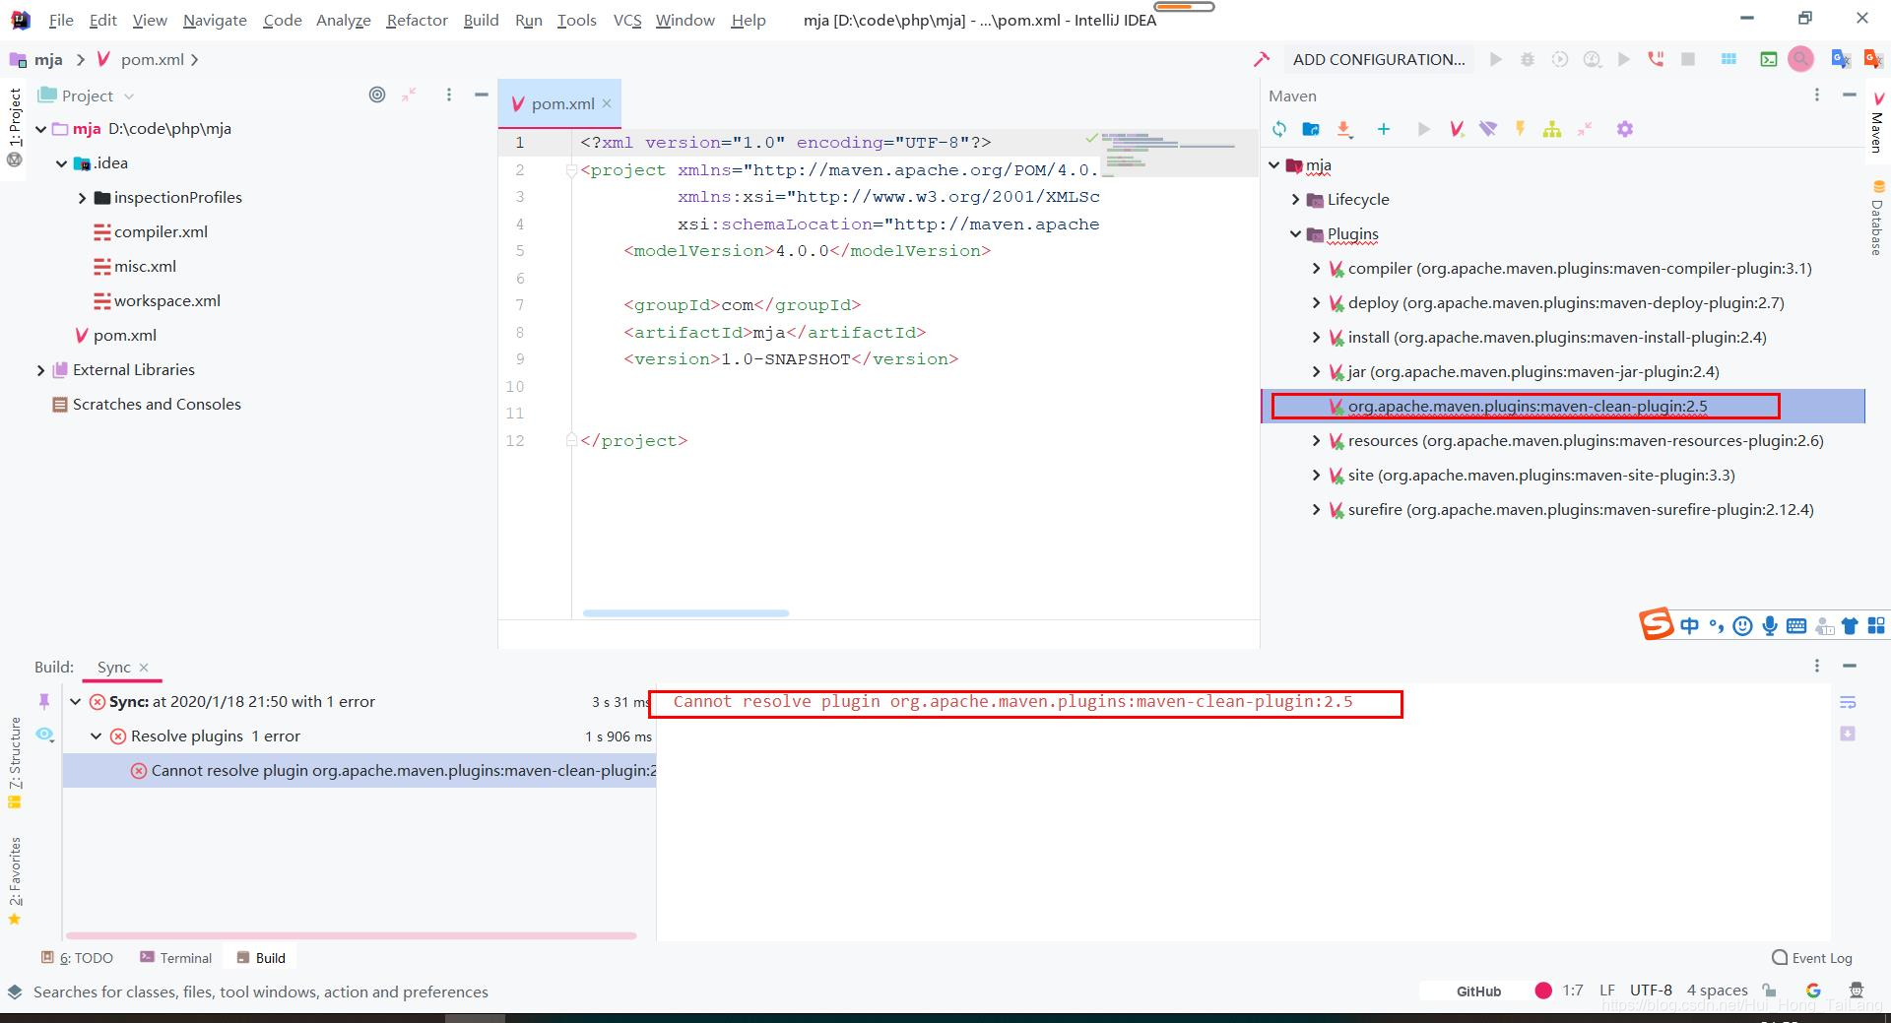Open the Terminal tool window
The height and width of the screenshot is (1023, 1891).
click(x=176, y=958)
